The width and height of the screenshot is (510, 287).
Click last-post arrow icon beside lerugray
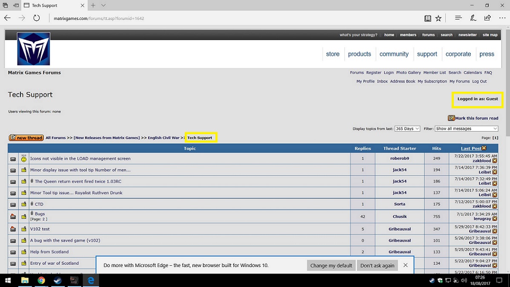(495, 219)
